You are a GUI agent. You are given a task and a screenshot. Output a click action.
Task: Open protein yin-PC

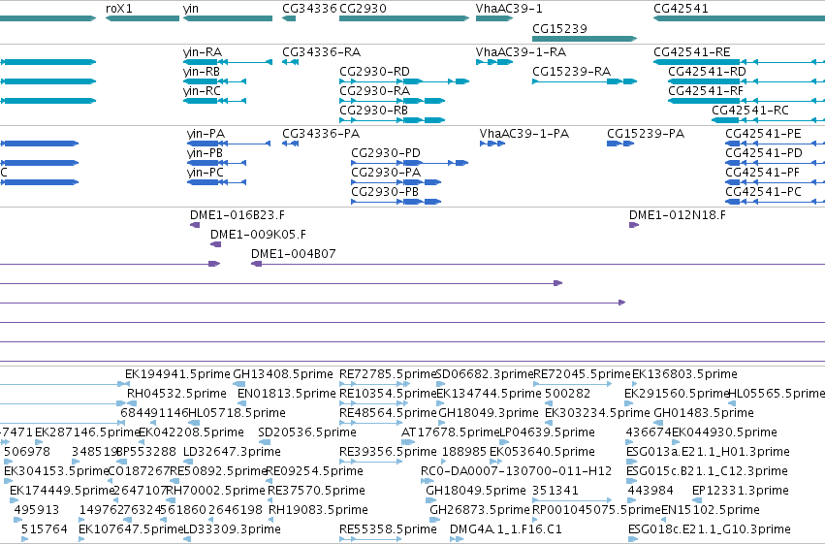[x=206, y=173]
